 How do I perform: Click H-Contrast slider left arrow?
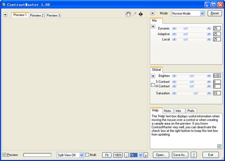[x=174, y=86]
